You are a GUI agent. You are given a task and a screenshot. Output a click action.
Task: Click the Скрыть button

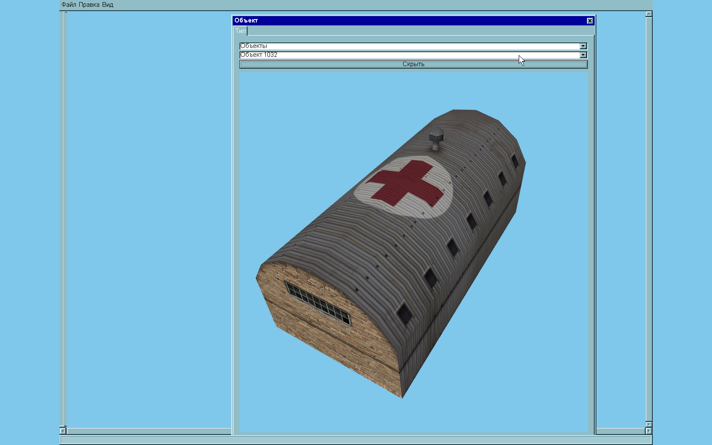click(413, 64)
